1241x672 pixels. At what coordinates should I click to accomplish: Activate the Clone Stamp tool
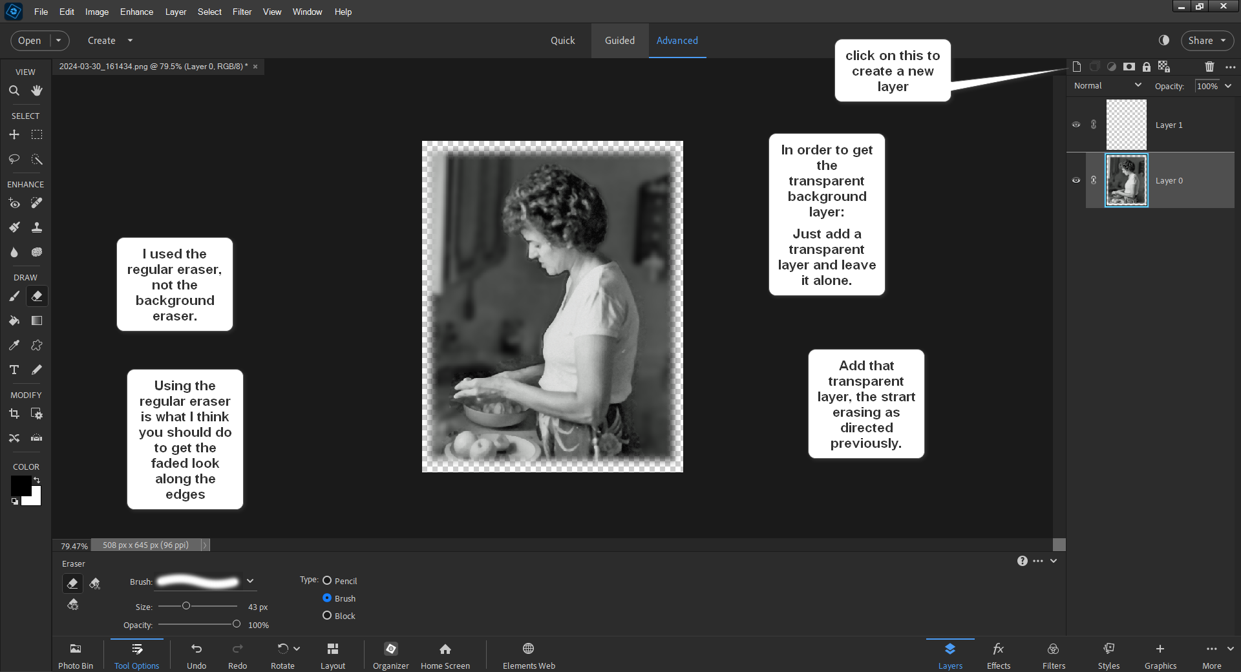click(x=37, y=227)
